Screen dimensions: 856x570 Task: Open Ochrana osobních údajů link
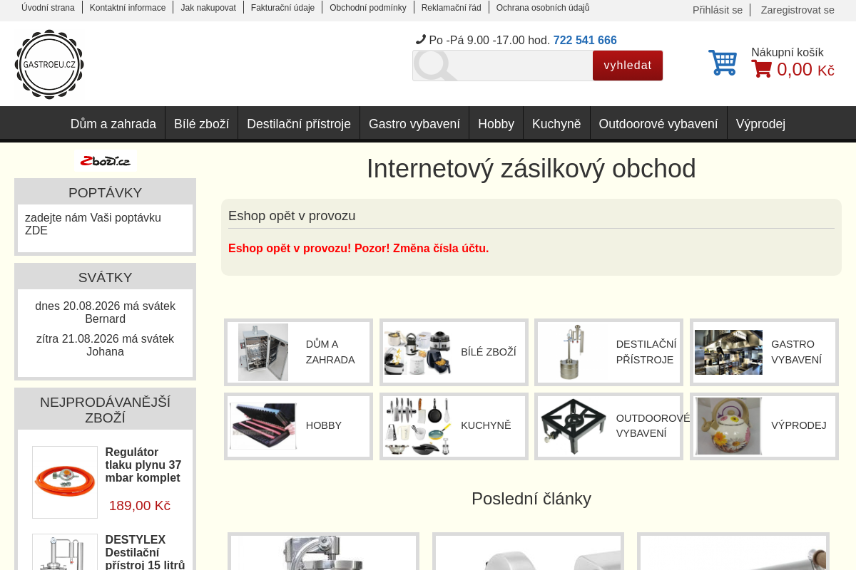click(x=543, y=8)
